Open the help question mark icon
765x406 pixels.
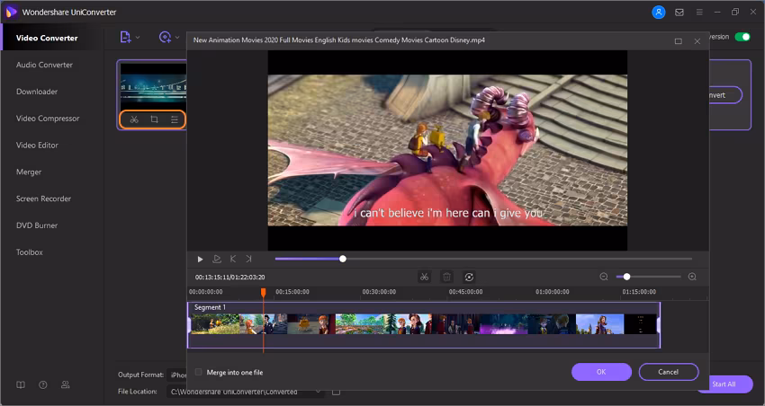pyautogui.click(x=43, y=384)
